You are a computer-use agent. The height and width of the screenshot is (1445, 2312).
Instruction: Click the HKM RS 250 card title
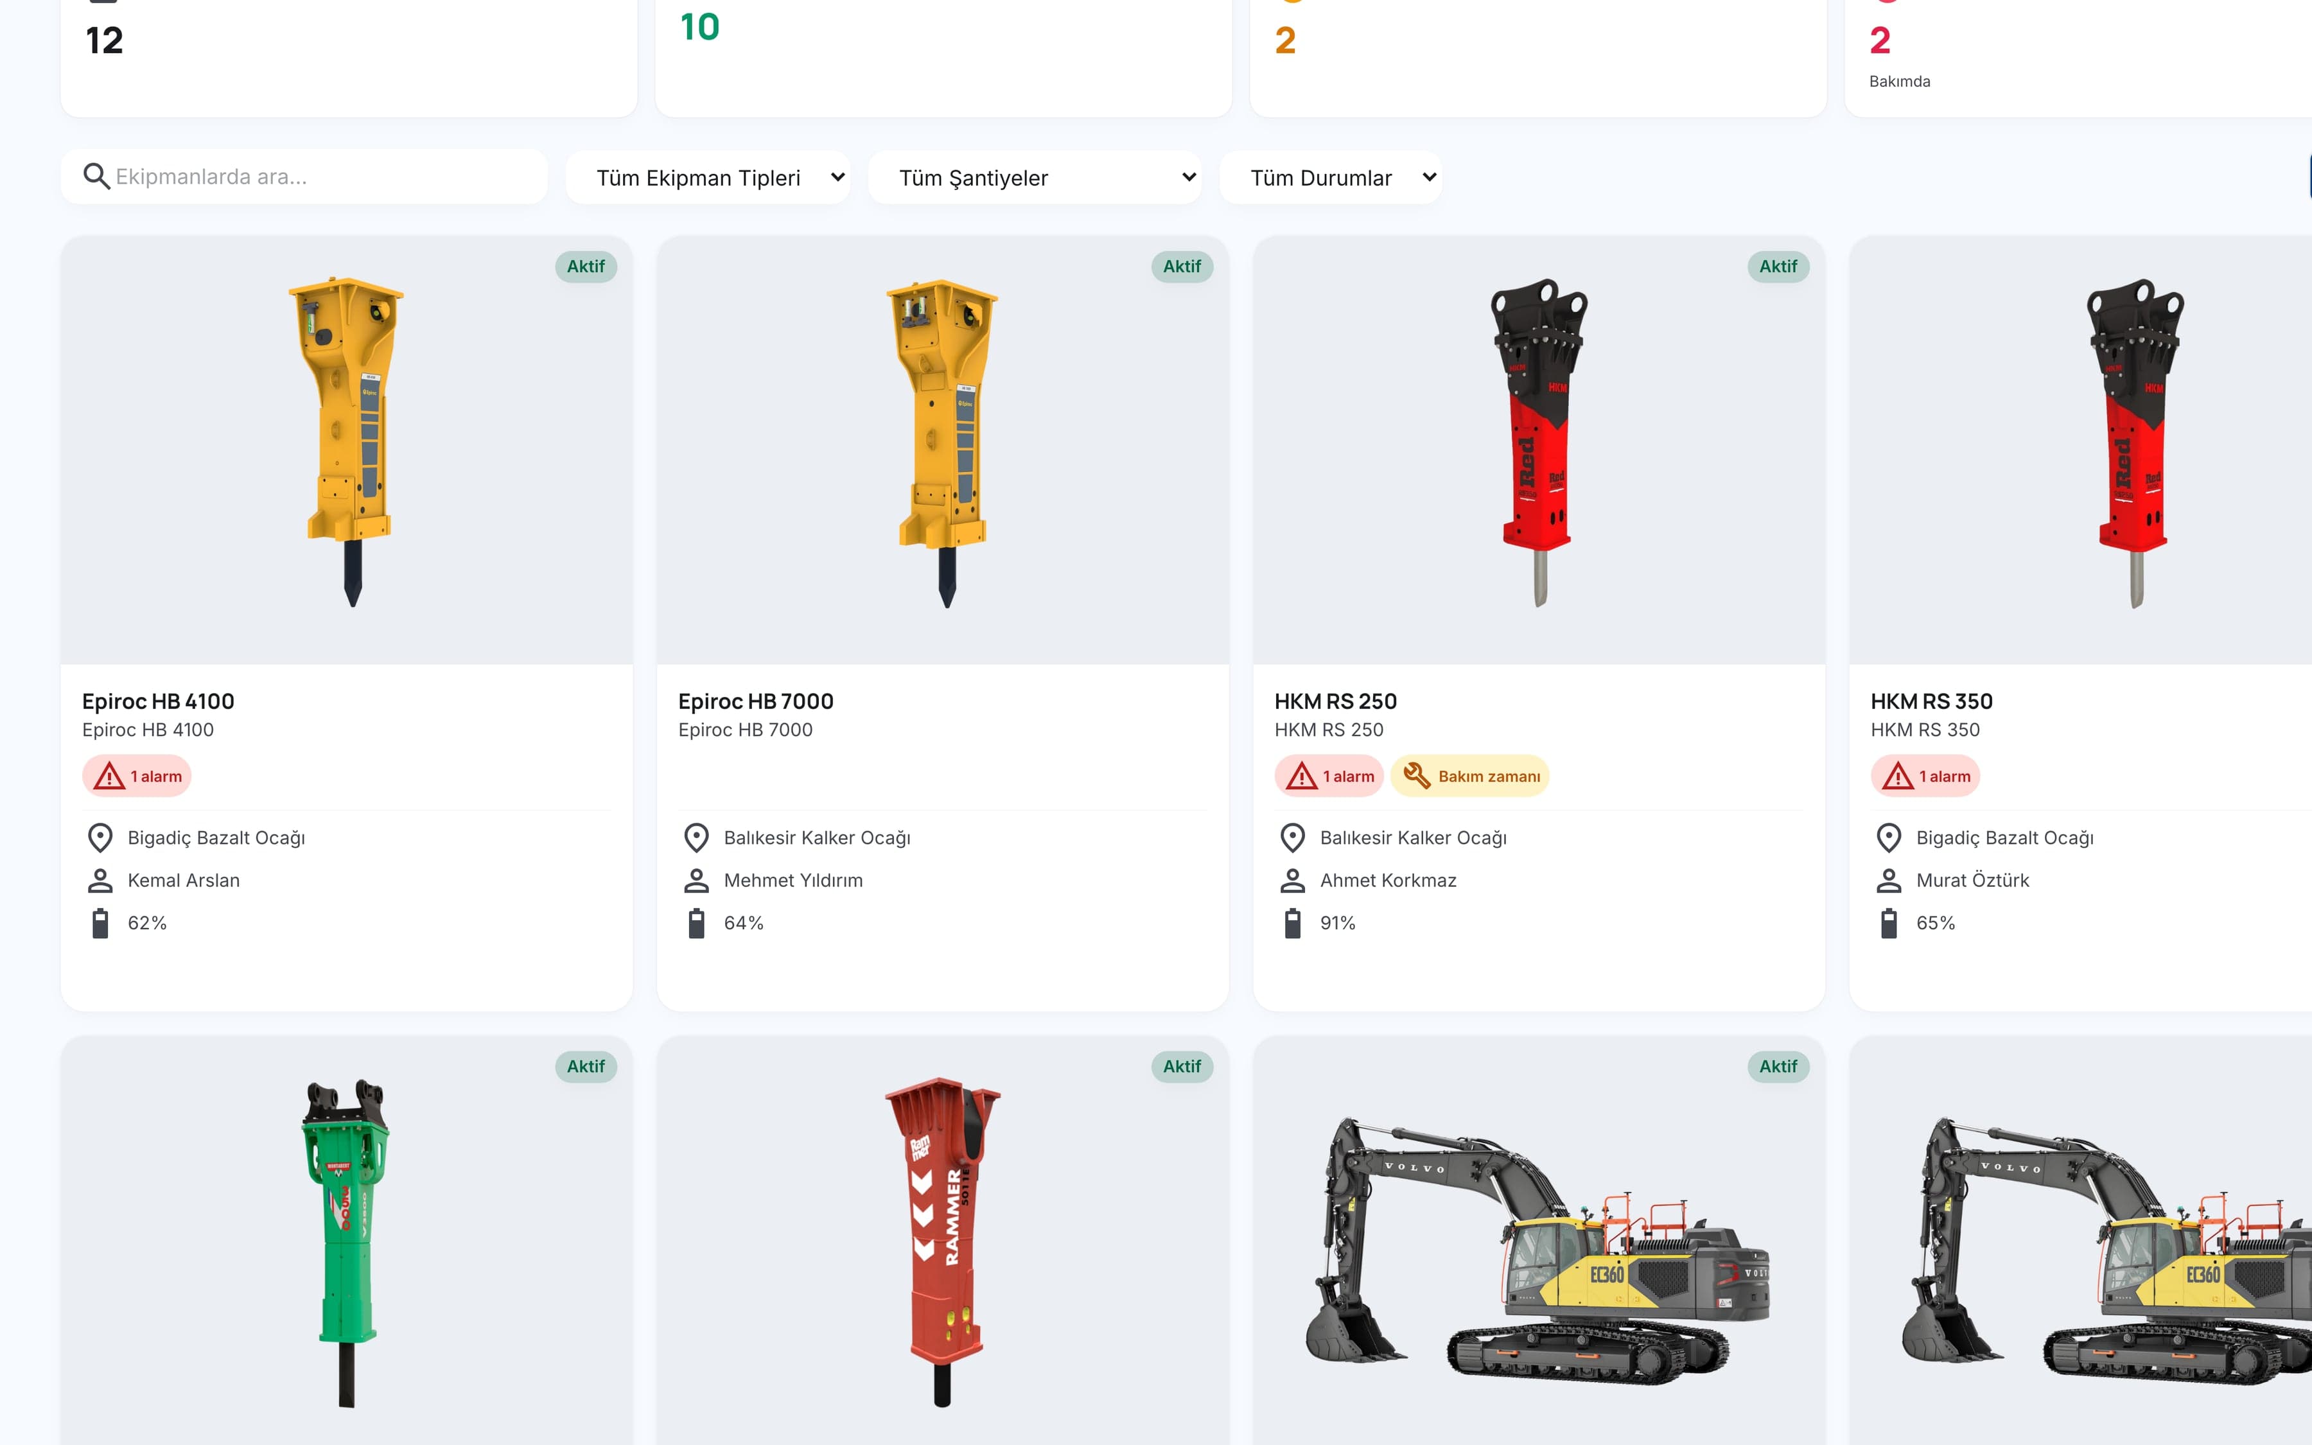coord(1336,701)
